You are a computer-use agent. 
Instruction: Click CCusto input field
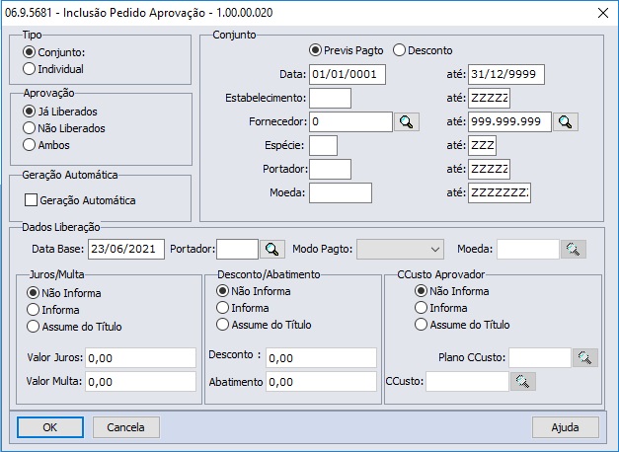tap(467, 381)
